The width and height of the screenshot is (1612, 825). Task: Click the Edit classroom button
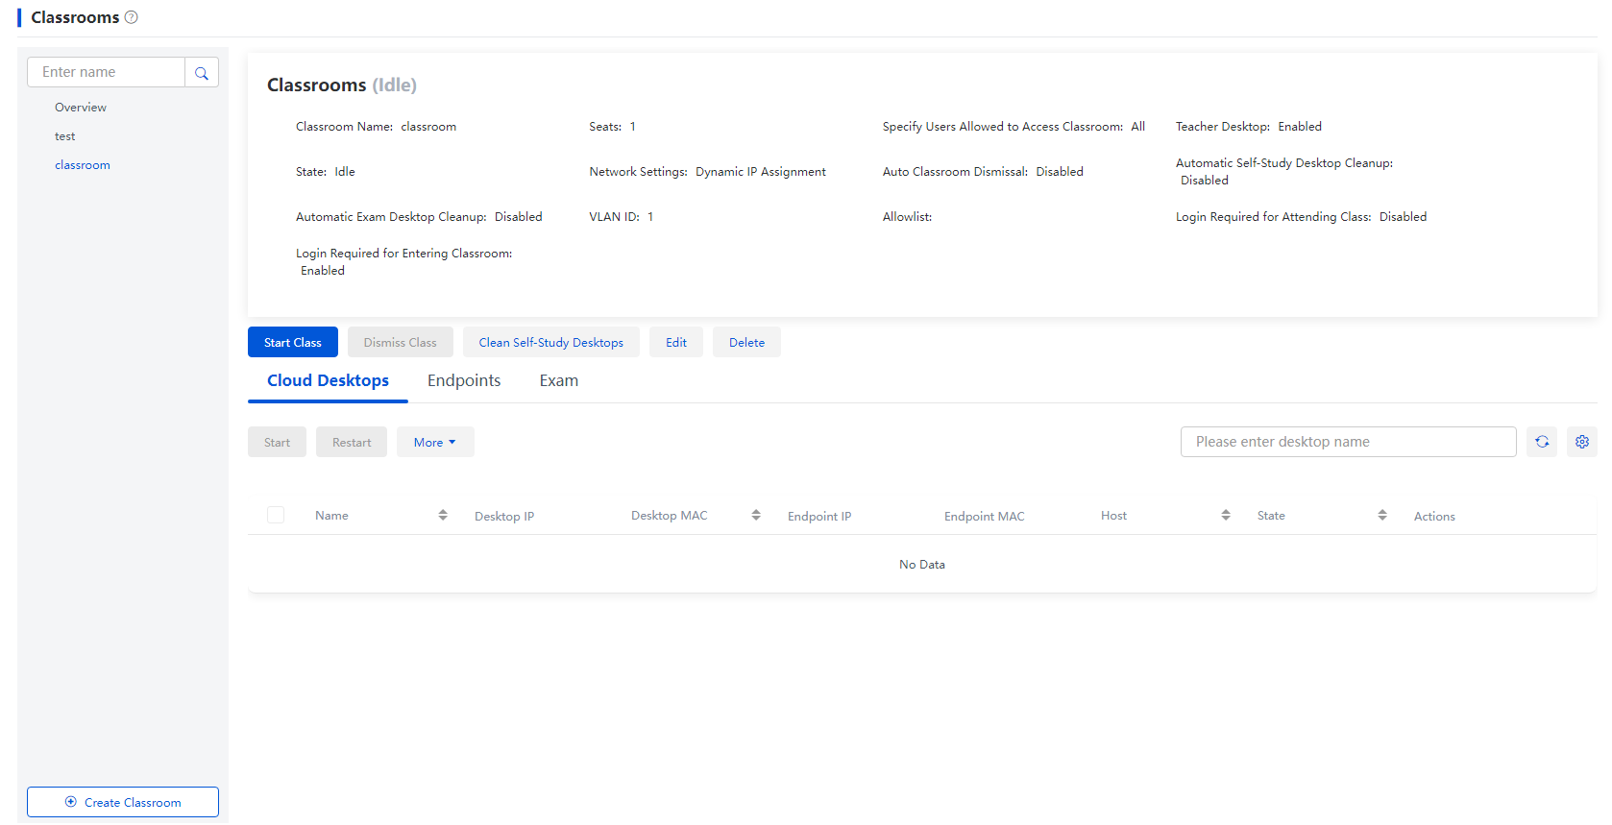coord(676,342)
